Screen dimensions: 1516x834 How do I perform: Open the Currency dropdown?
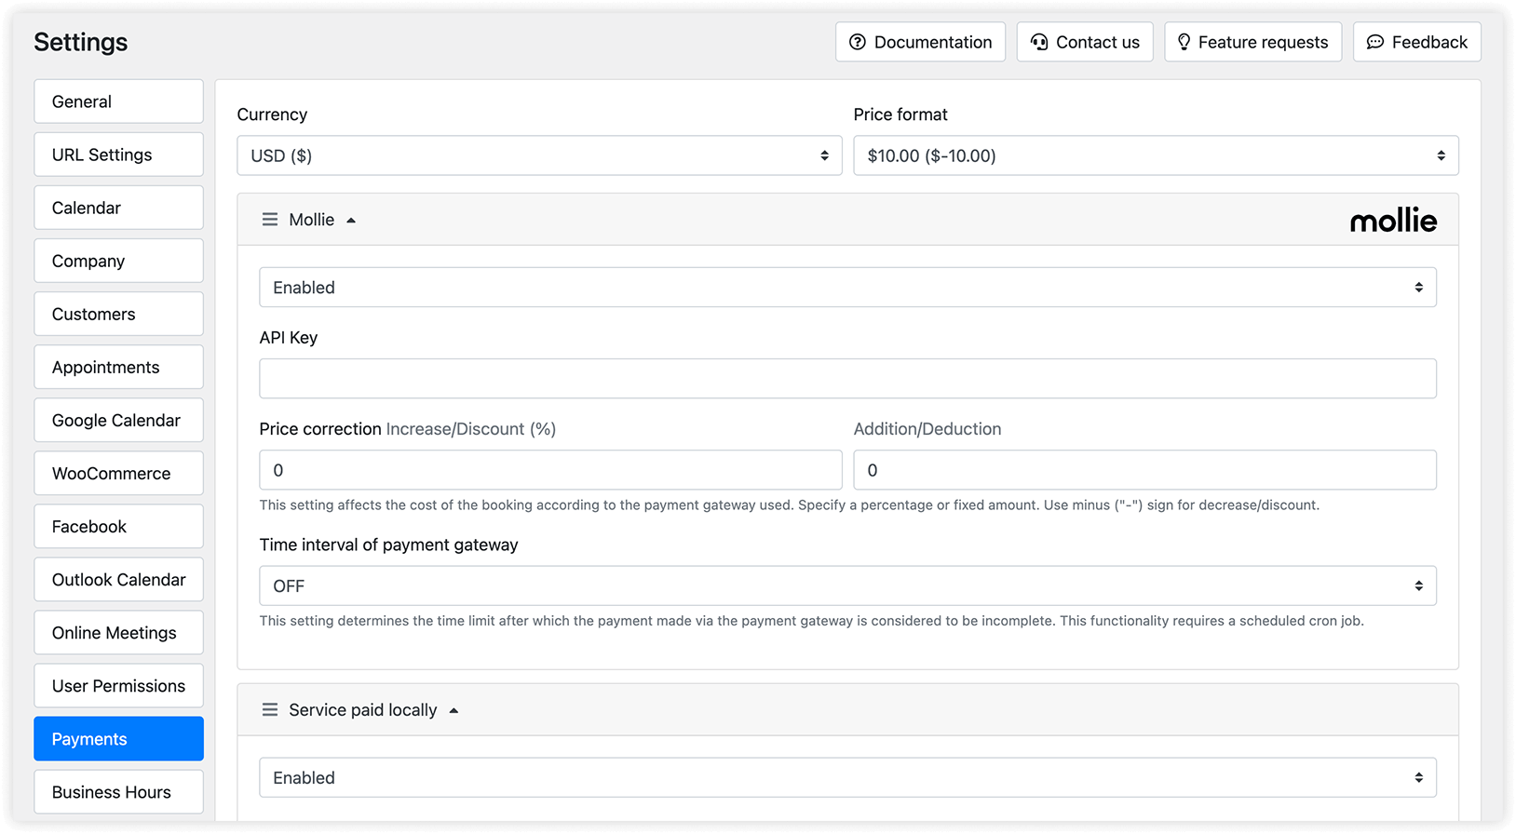[539, 155]
